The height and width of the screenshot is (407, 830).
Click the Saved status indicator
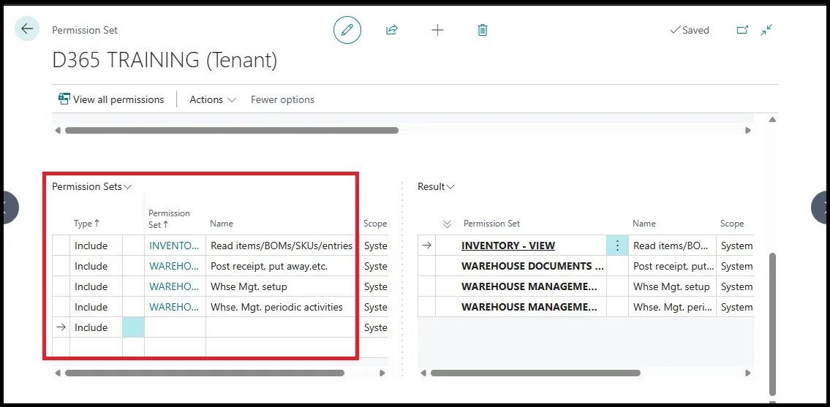[x=689, y=30]
